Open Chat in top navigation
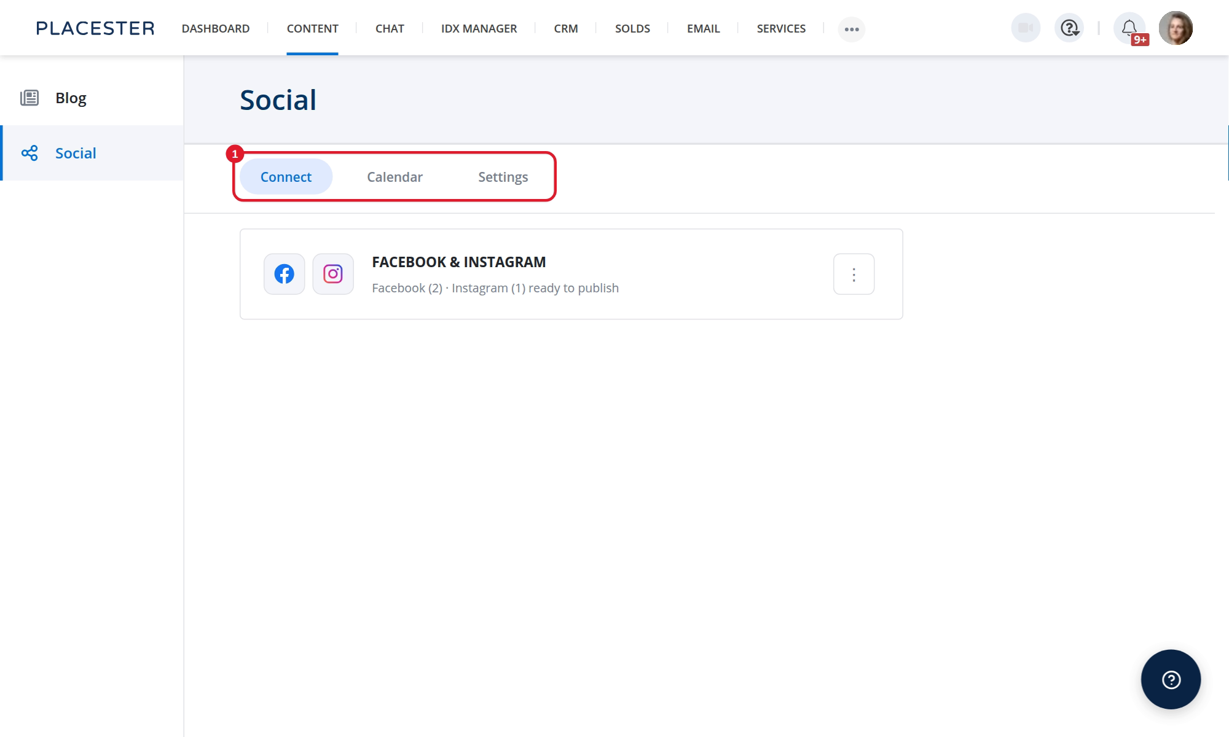 [x=390, y=28]
